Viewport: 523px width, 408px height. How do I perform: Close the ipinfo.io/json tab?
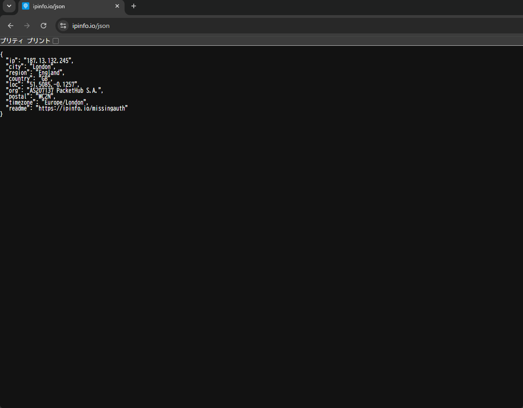(x=117, y=6)
